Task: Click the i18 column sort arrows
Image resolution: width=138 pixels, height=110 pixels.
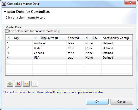Action: pyautogui.click(x=87, y=38)
